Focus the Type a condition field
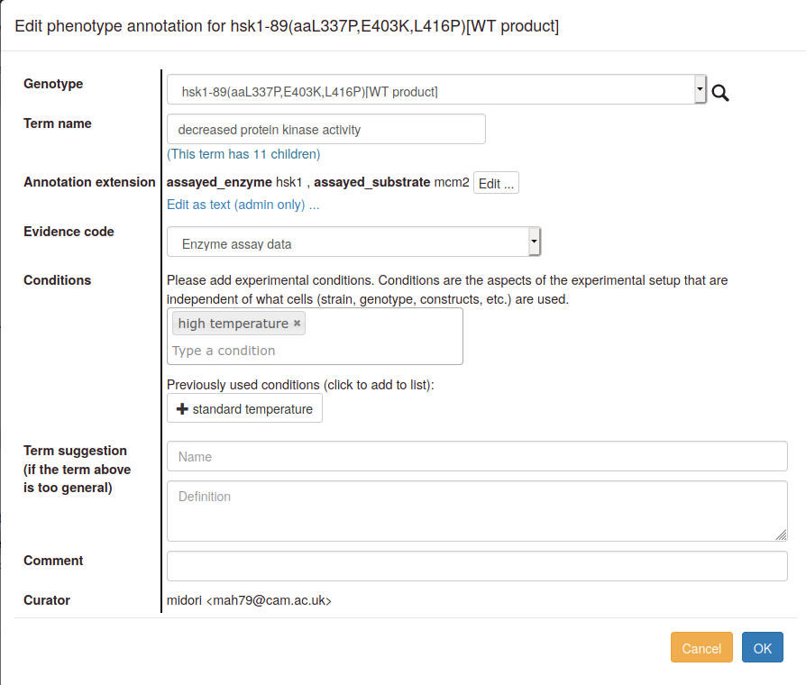Screen dimensions: 806x685 [x=315, y=351]
